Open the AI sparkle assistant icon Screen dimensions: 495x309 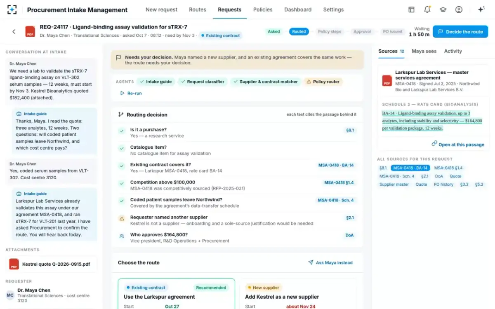click(x=481, y=9)
